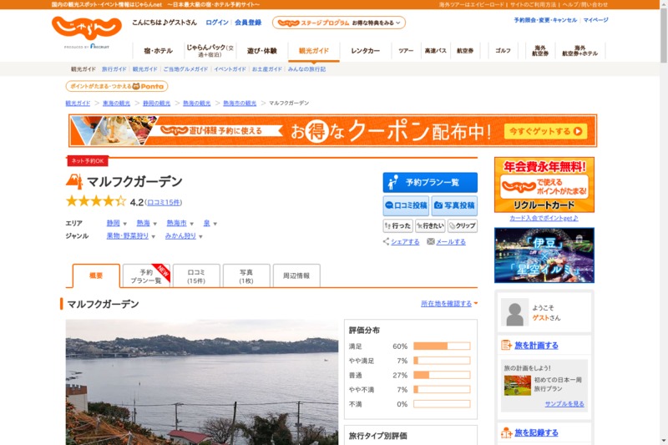Click the 口コミ投稿 review post button
The height and width of the screenshot is (445, 668).
[406, 205]
